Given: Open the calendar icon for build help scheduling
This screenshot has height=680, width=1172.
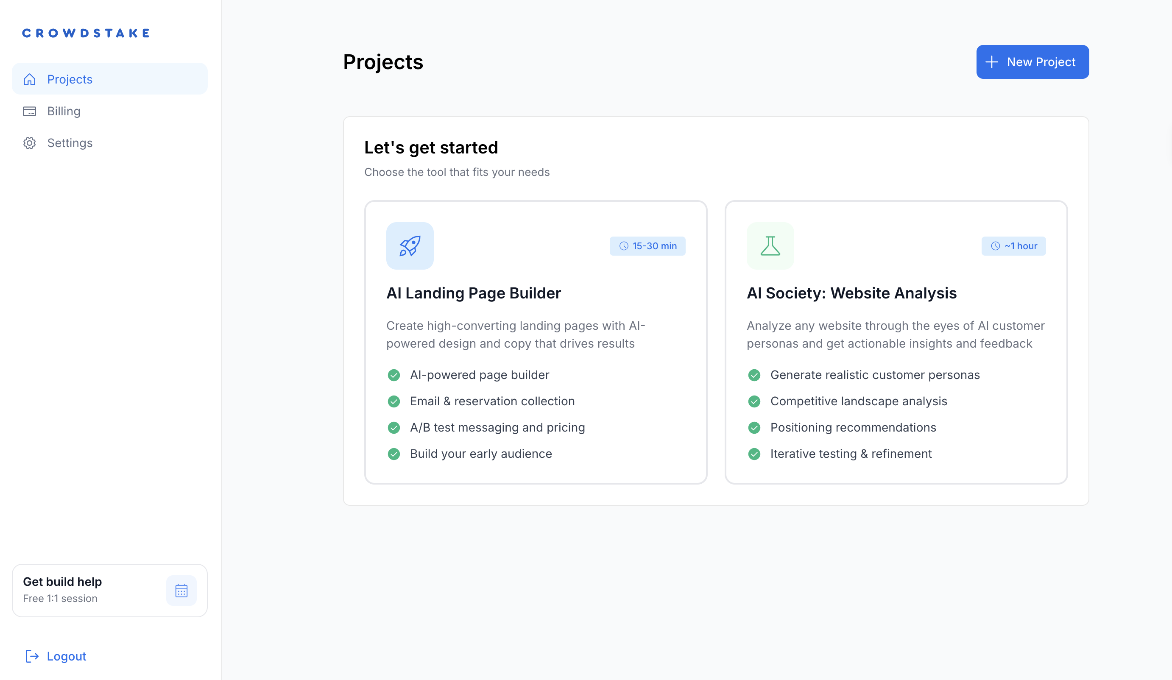Looking at the screenshot, I should tap(181, 590).
